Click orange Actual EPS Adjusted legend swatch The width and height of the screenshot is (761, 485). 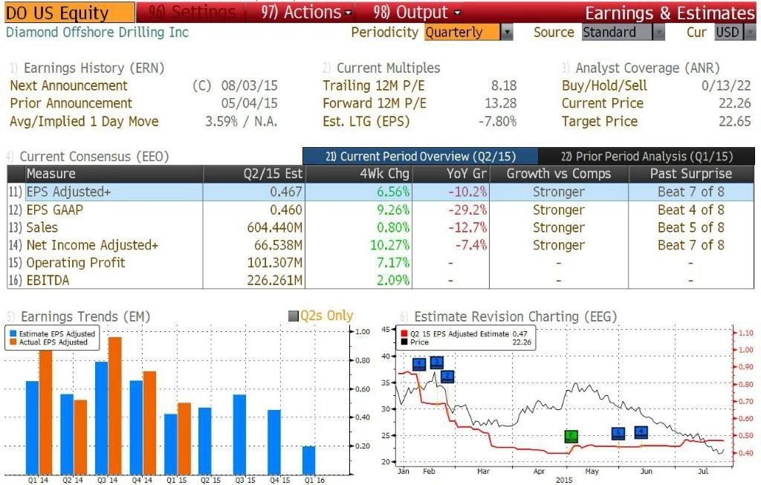click(x=13, y=342)
